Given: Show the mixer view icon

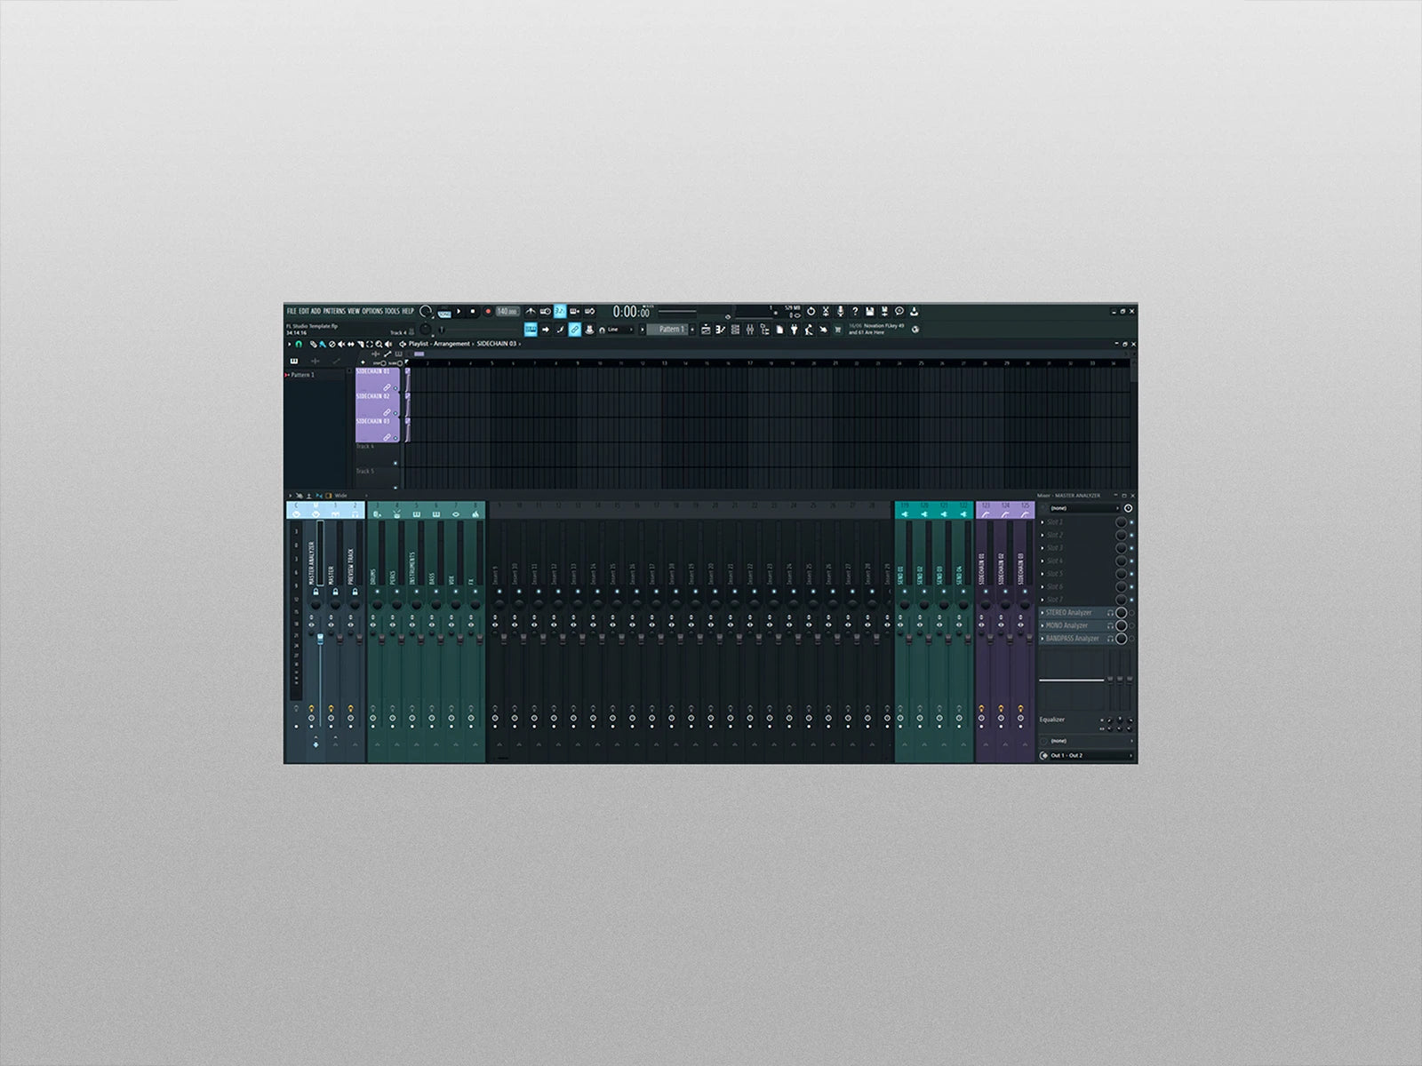Looking at the screenshot, I should click(x=749, y=330).
